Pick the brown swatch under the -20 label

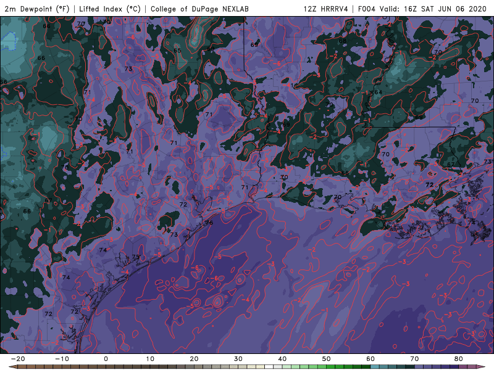click(x=22, y=367)
